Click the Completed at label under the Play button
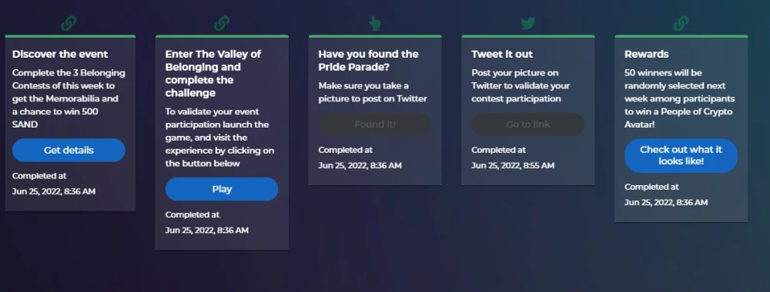The height and width of the screenshot is (292, 770). [x=192, y=214]
